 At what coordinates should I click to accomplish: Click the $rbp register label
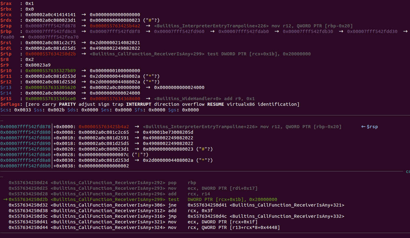[6, 31]
